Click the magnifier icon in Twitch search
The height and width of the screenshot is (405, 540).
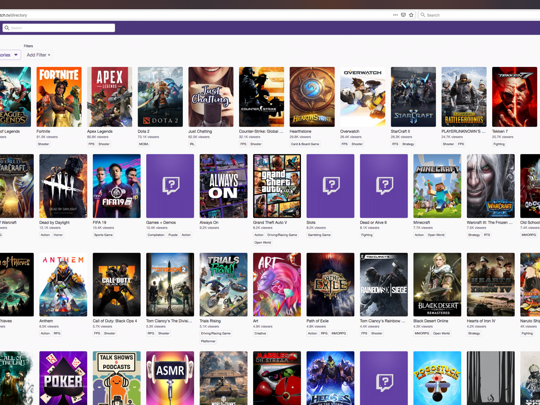[7, 28]
